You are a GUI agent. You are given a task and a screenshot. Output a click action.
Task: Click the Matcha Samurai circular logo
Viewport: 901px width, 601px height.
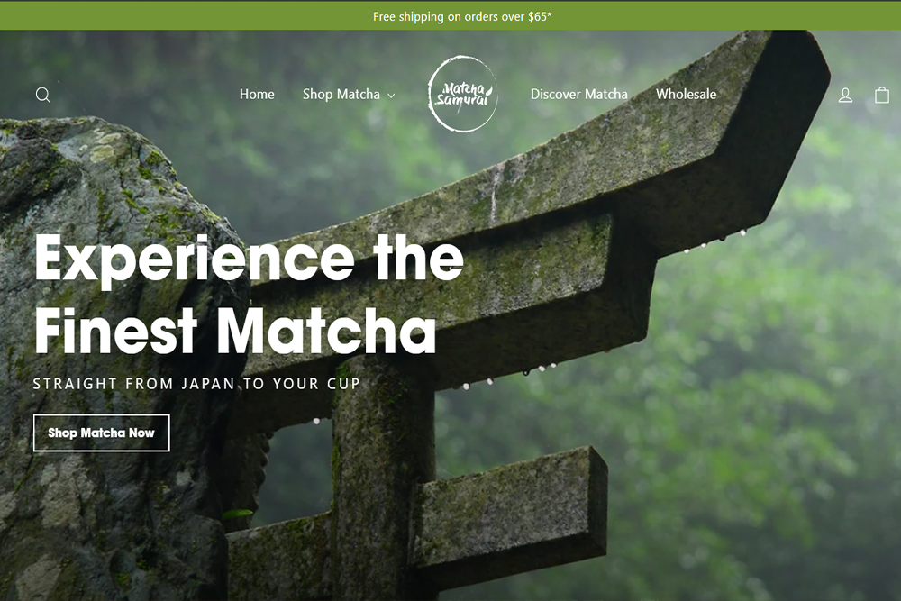click(x=462, y=95)
